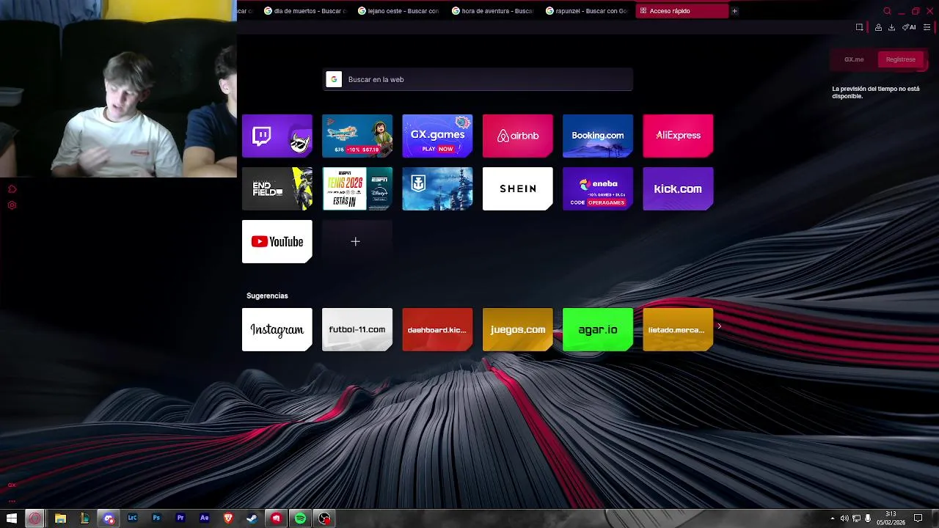Click the GX.me button
This screenshot has height=528, width=939.
854,59
